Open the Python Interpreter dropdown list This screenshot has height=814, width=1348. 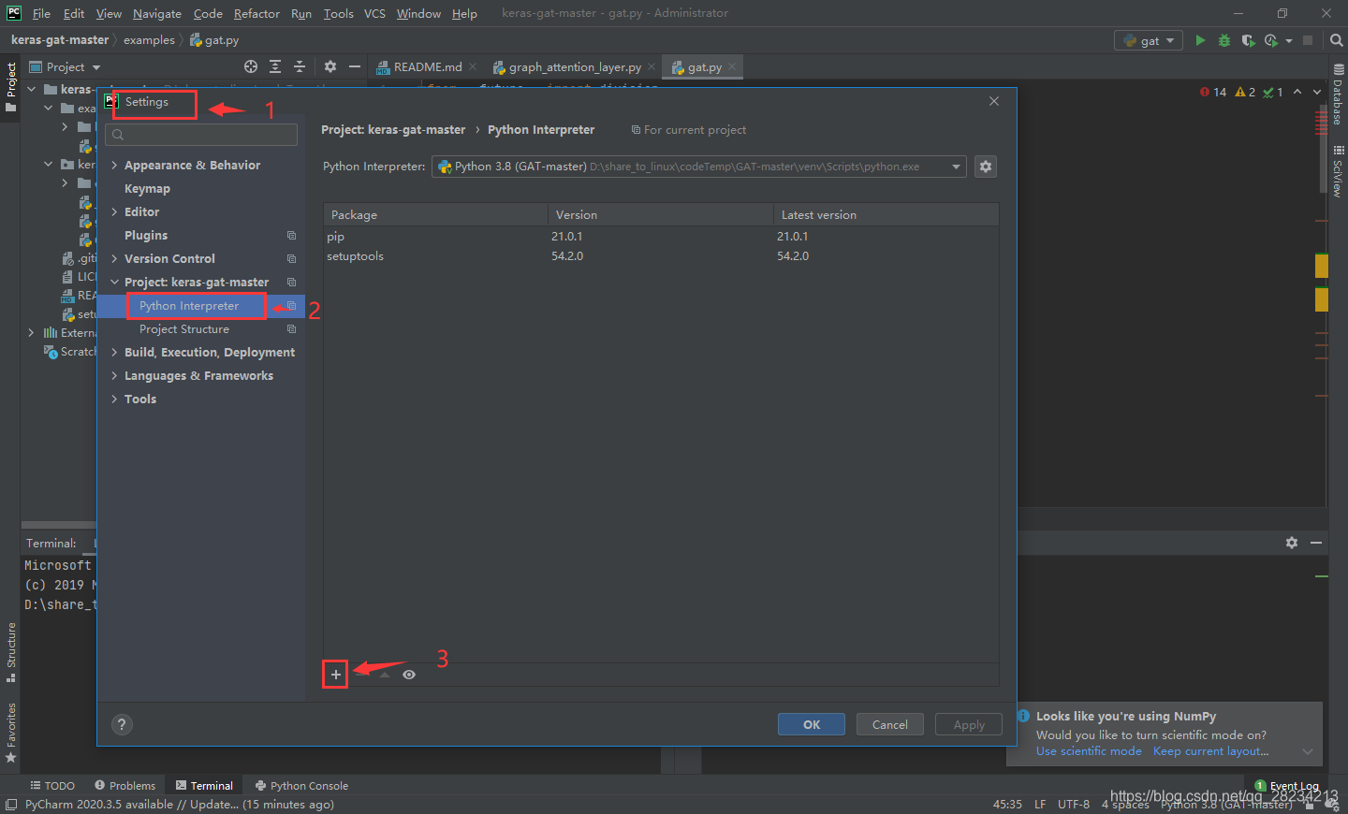(x=956, y=166)
